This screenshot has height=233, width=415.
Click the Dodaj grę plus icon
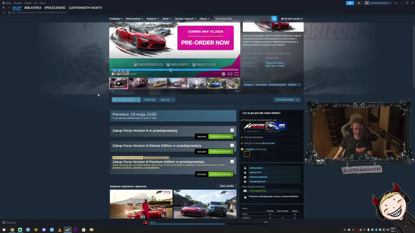point(4,222)
